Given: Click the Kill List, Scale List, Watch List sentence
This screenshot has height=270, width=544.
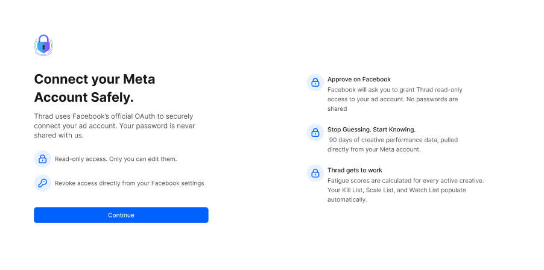Looking at the screenshot, I should tap(397, 195).
